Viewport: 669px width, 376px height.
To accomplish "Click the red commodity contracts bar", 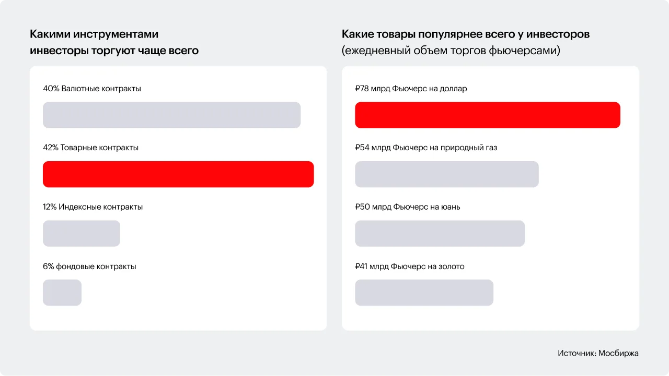I will pyautogui.click(x=178, y=174).
